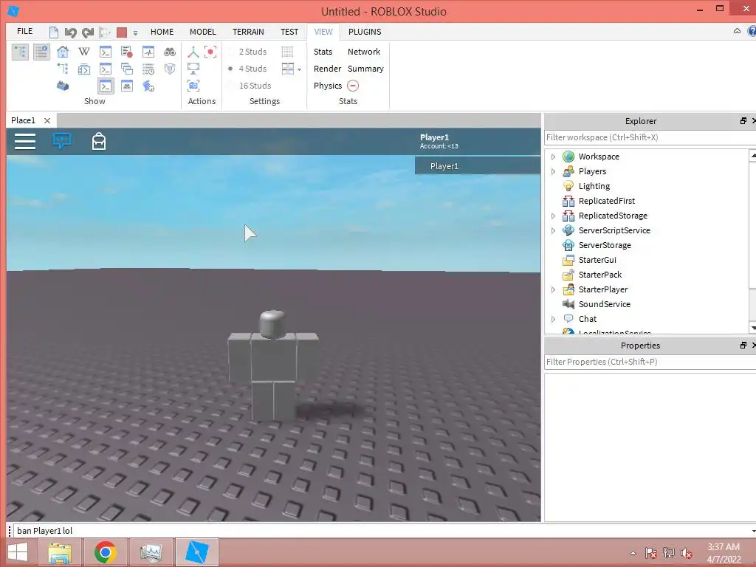
Task: Open the Script Performance pulse-graph icon
Action: (x=148, y=52)
